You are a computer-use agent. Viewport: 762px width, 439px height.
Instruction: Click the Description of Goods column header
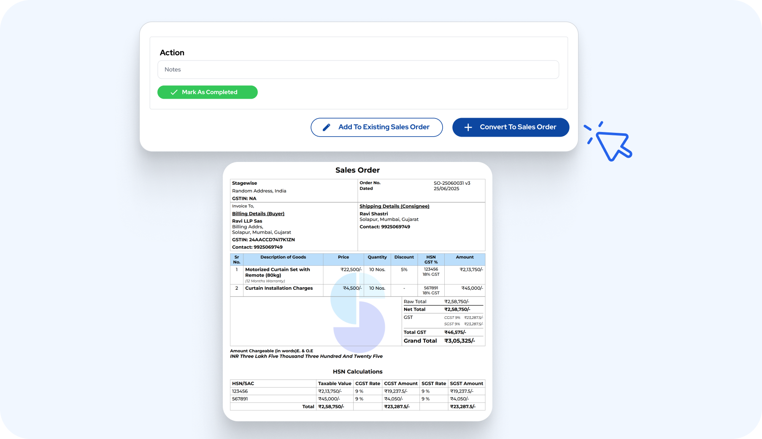[283, 257]
